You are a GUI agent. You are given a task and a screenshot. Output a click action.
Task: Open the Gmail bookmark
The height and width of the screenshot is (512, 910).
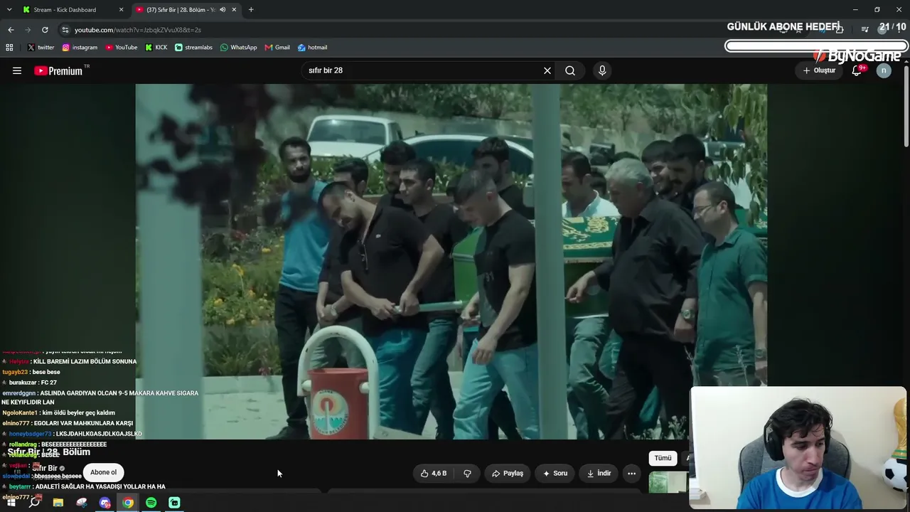[x=277, y=48]
